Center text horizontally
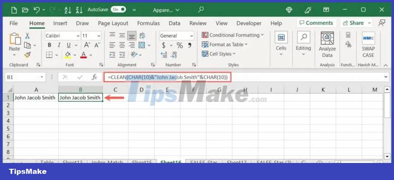The image size is (394, 180). [x=122, y=45]
